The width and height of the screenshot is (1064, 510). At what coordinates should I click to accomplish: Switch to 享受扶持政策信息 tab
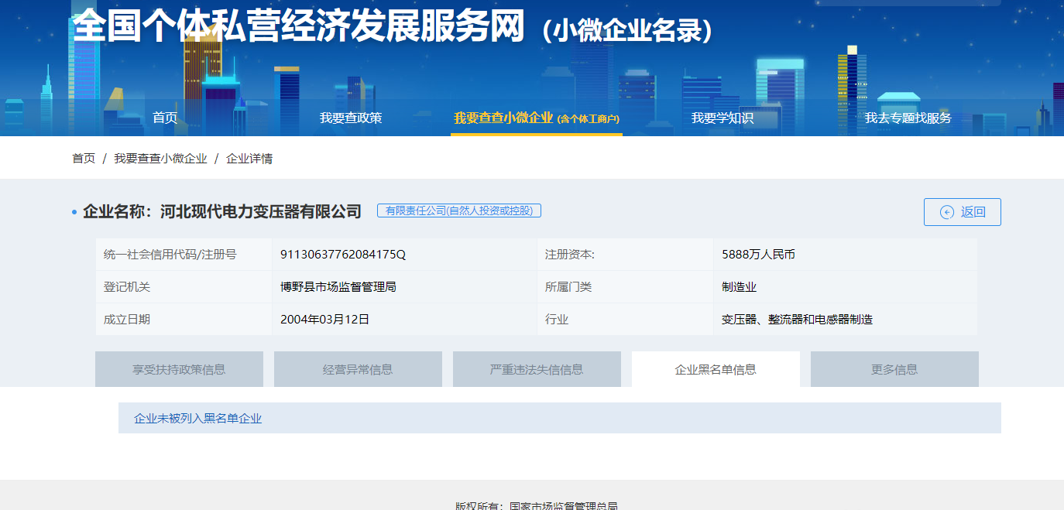pyautogui.click(x=179, y=369)
